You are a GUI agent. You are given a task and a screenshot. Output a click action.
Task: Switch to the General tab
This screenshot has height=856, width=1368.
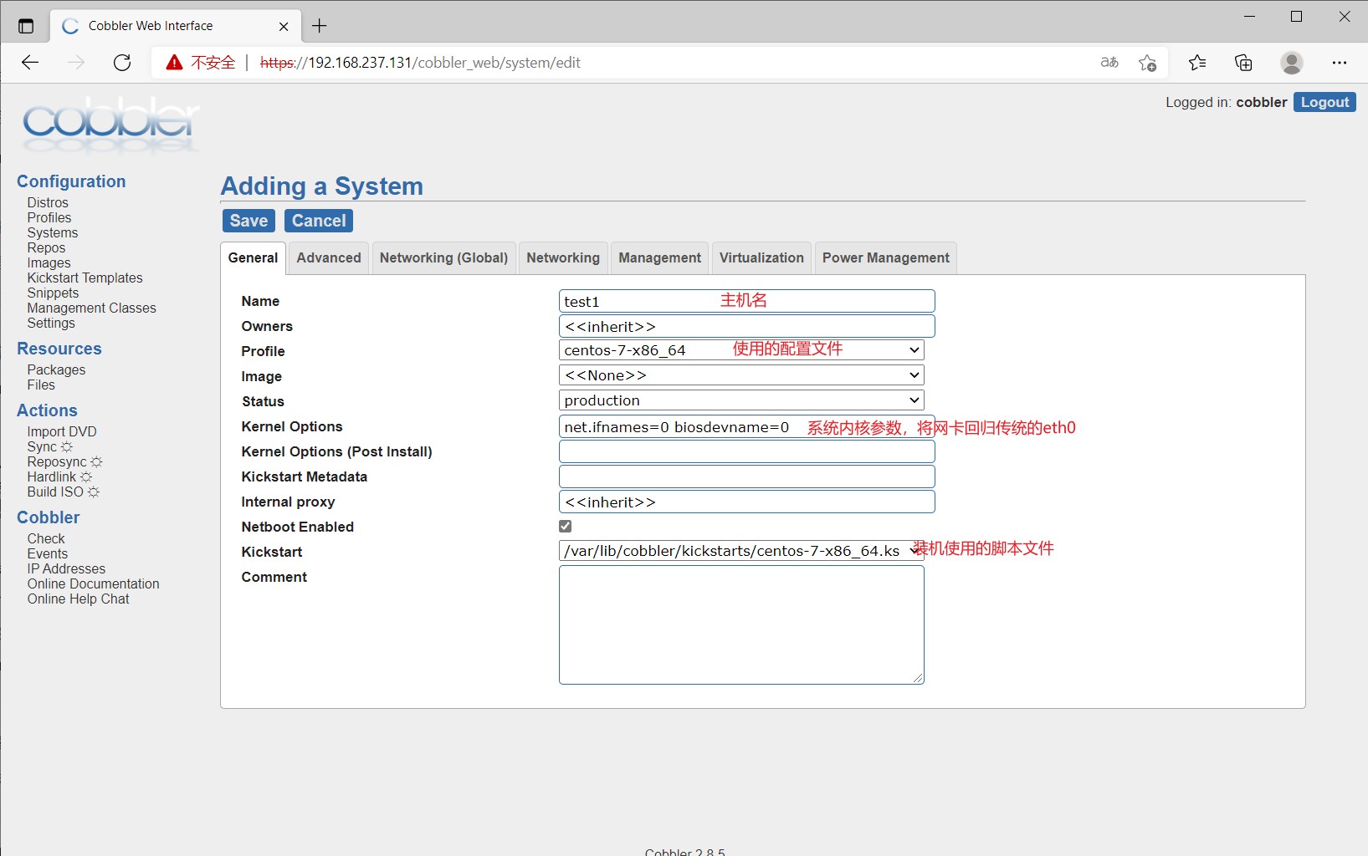coord(253,258)
